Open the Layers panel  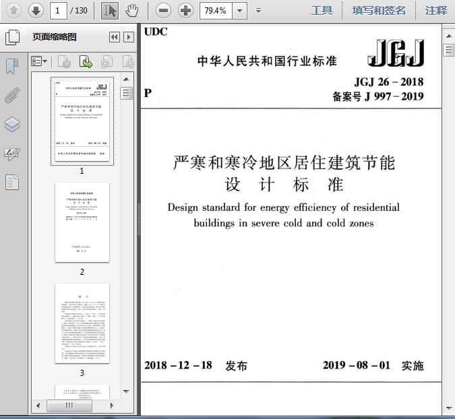[x=12, y=125]
